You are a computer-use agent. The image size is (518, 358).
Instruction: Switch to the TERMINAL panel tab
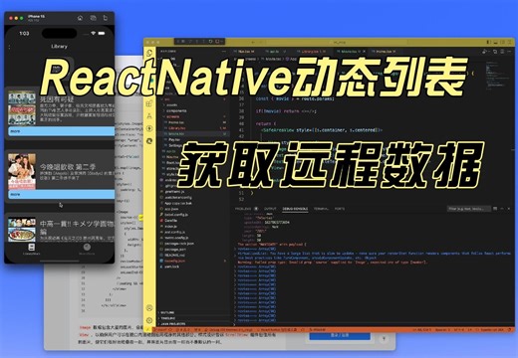321,209
